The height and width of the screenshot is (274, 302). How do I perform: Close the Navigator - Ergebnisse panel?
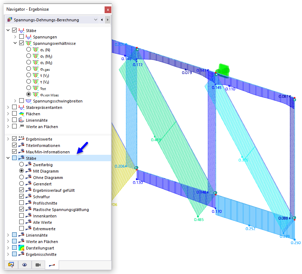(x=108, y=10)
